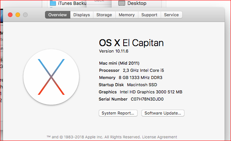Click memory value 8 GB 1333 MHz DDR3
The width and height of the screenshot is (231, 141).
tap(141, 77)
